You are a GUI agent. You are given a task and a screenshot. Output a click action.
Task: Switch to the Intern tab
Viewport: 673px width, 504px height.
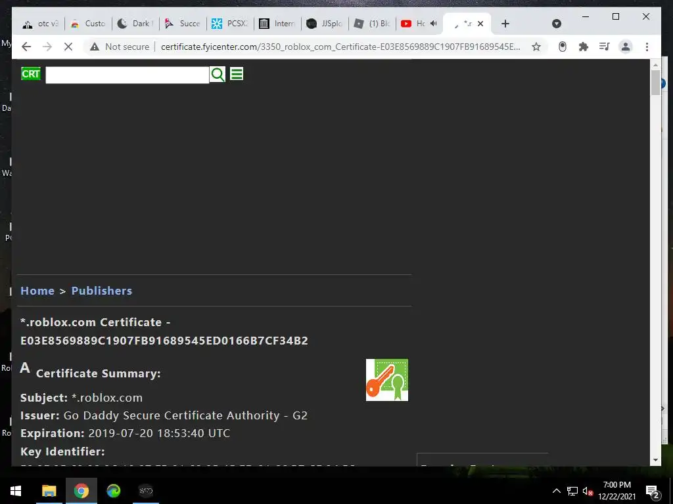(x=277, y=24)
